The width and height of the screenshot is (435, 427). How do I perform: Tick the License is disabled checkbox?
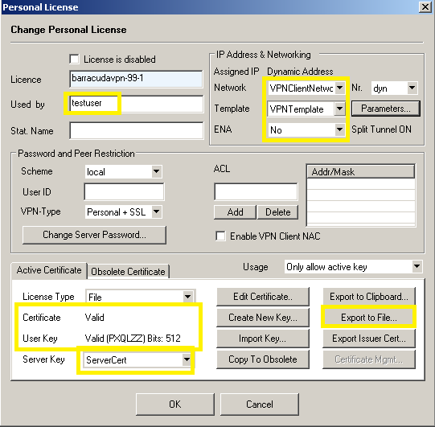point(74,59)
